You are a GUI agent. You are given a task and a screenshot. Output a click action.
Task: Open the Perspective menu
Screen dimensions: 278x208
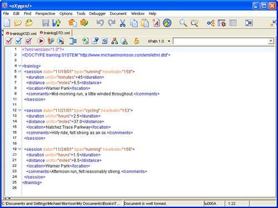click(45, 13)
